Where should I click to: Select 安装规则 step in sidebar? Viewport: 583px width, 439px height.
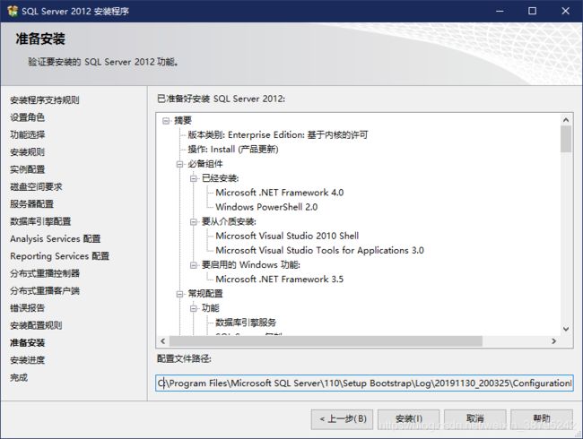[28, 152]
